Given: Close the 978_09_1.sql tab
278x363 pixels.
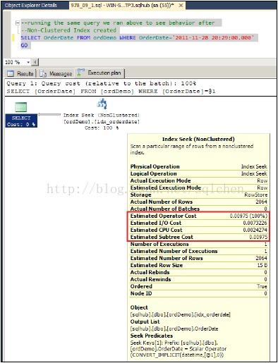Looking at the screenshot, I should click(181, 6).
